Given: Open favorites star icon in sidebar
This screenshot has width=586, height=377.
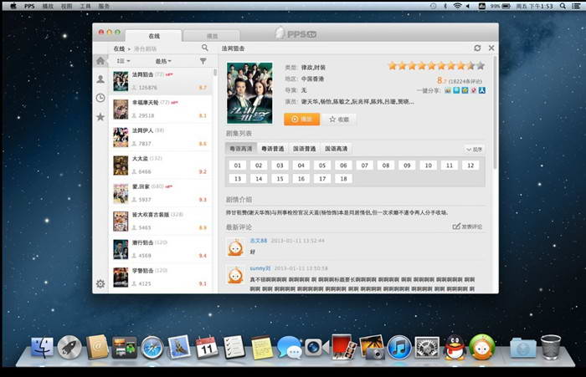Looking at the screenshot, I should tap(100, 117).
